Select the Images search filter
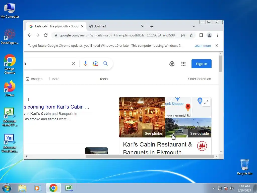257x193 pixels. tap(34, 79)
